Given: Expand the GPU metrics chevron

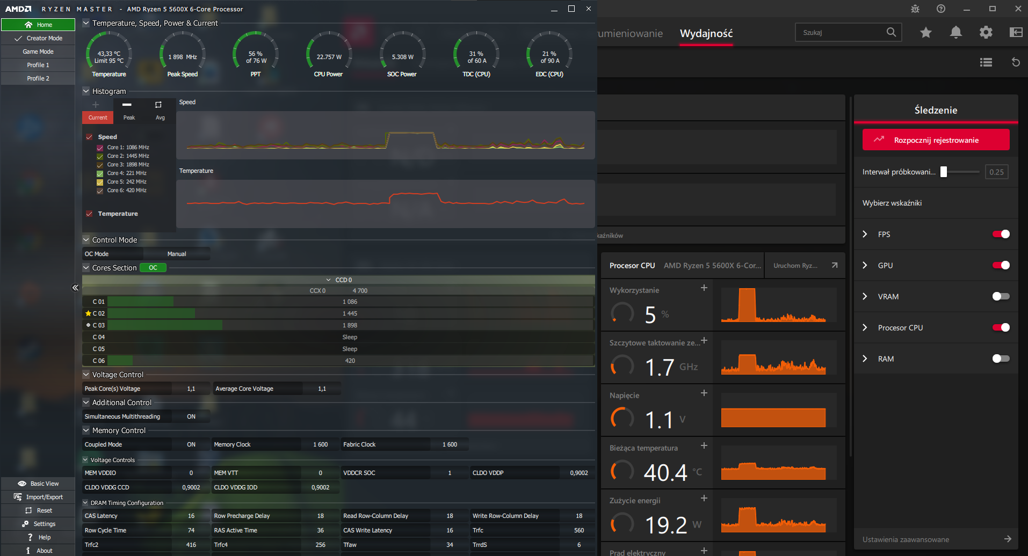Looking at the screenshot, I should coord(865,265).
